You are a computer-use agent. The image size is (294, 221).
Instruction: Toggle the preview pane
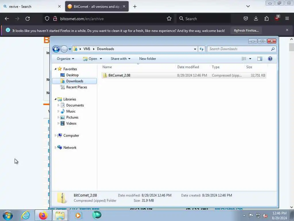tap(260, 59)
